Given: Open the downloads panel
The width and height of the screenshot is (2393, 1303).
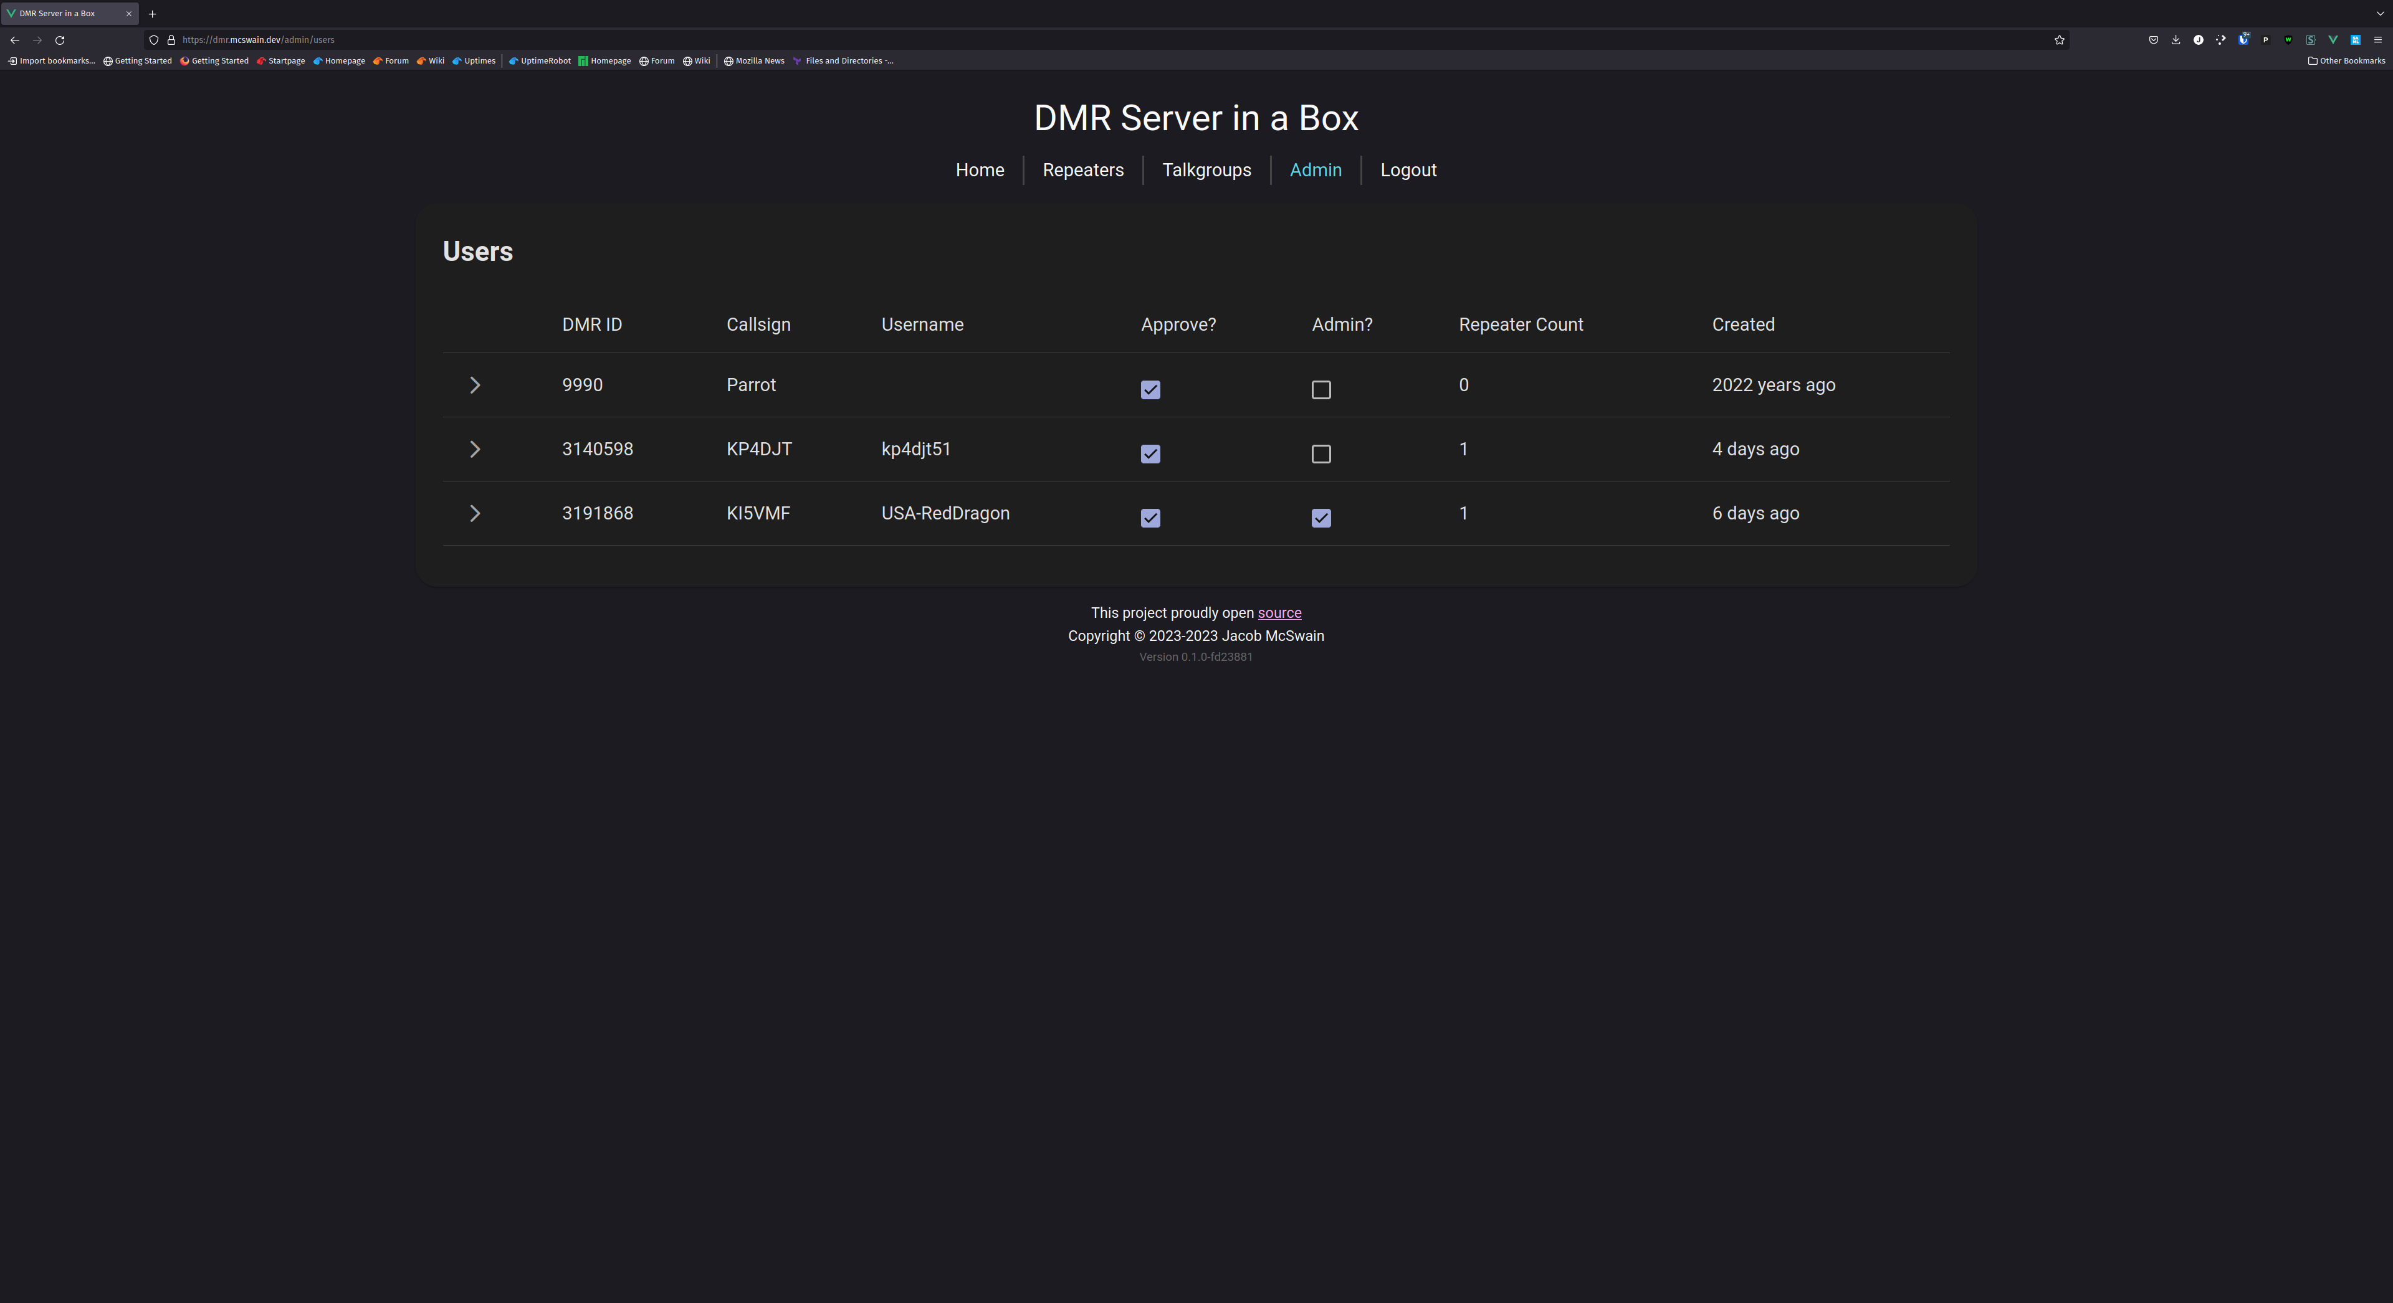Looking at the screenshot, I should (2176, 40).
